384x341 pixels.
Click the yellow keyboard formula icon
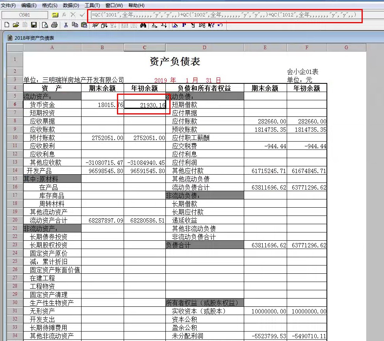coord(56,15)
